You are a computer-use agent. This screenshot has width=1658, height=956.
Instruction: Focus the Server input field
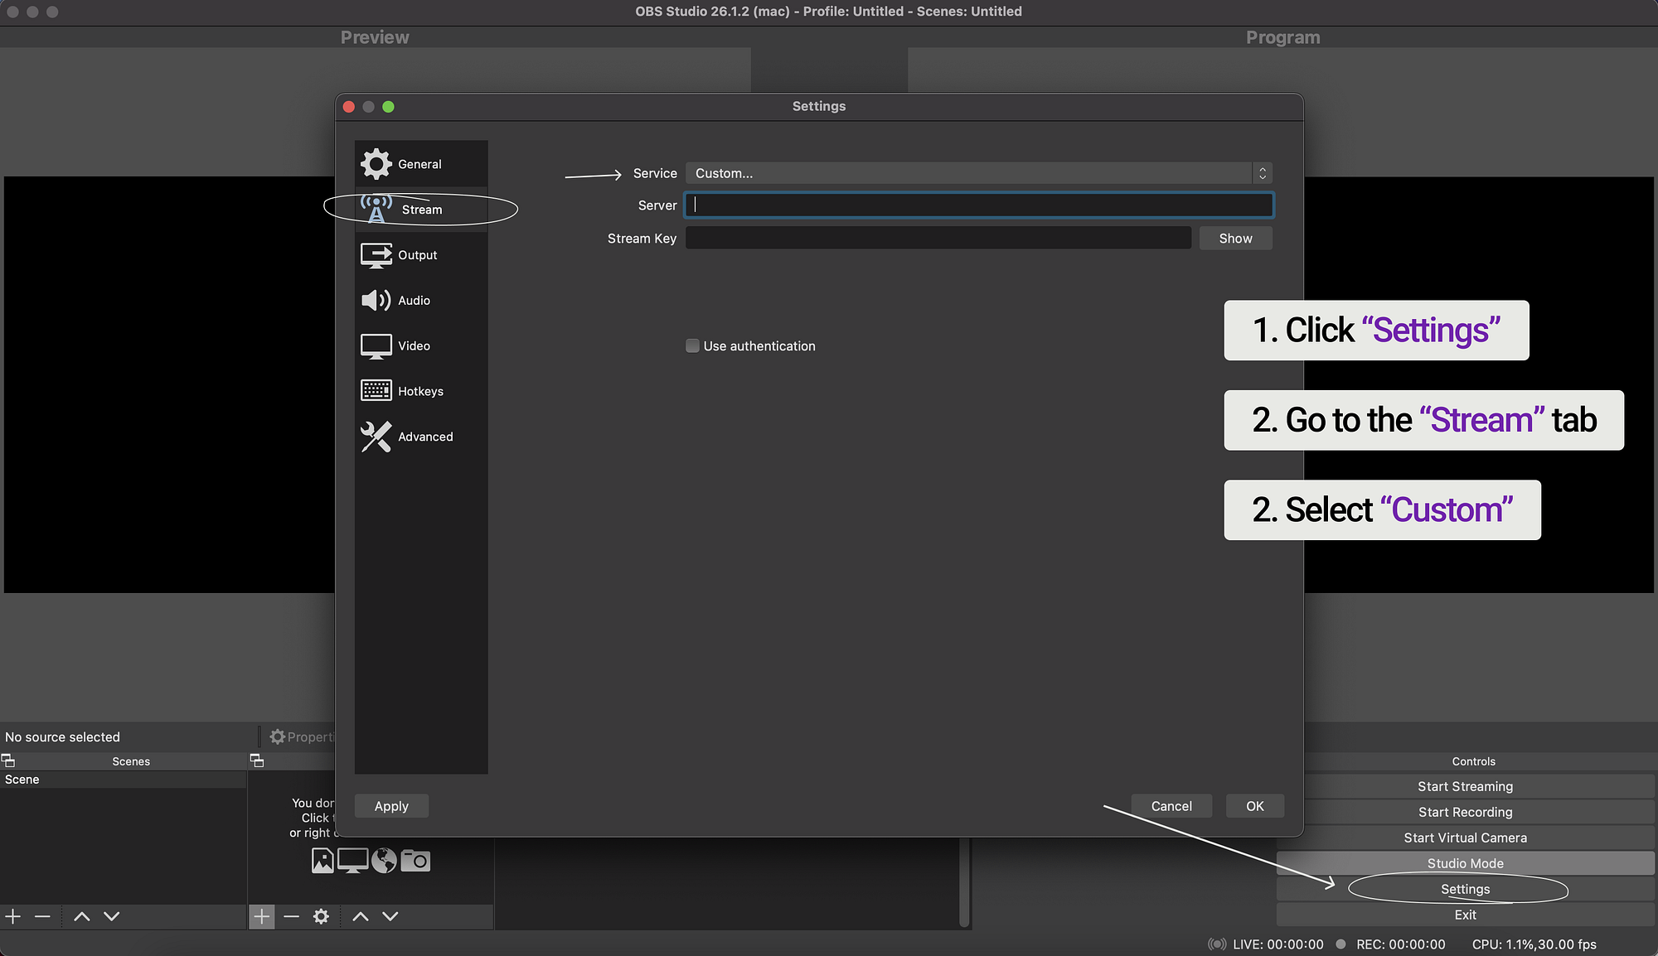(x=978, y=205)
